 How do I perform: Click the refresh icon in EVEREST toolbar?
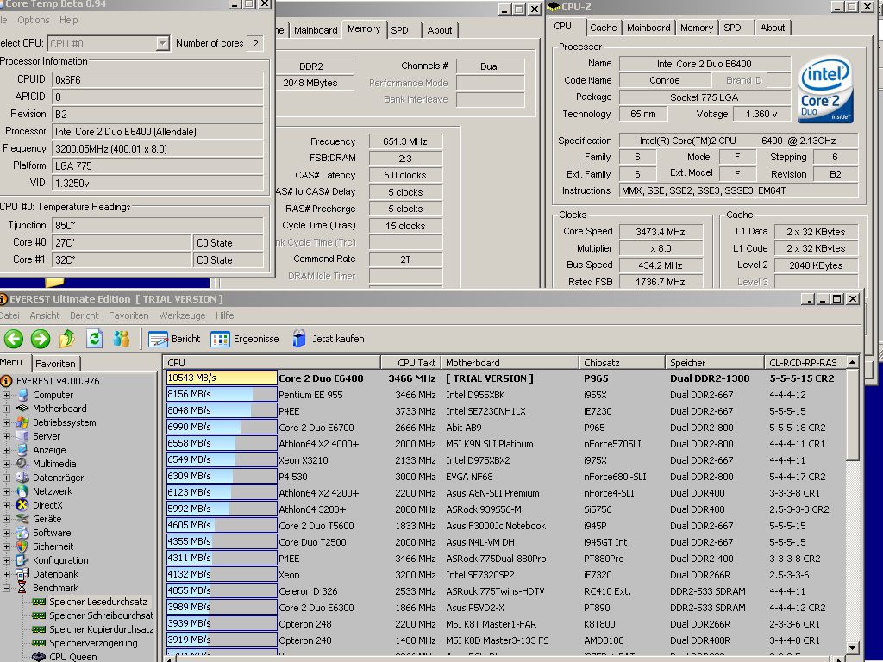pos(94,338)
